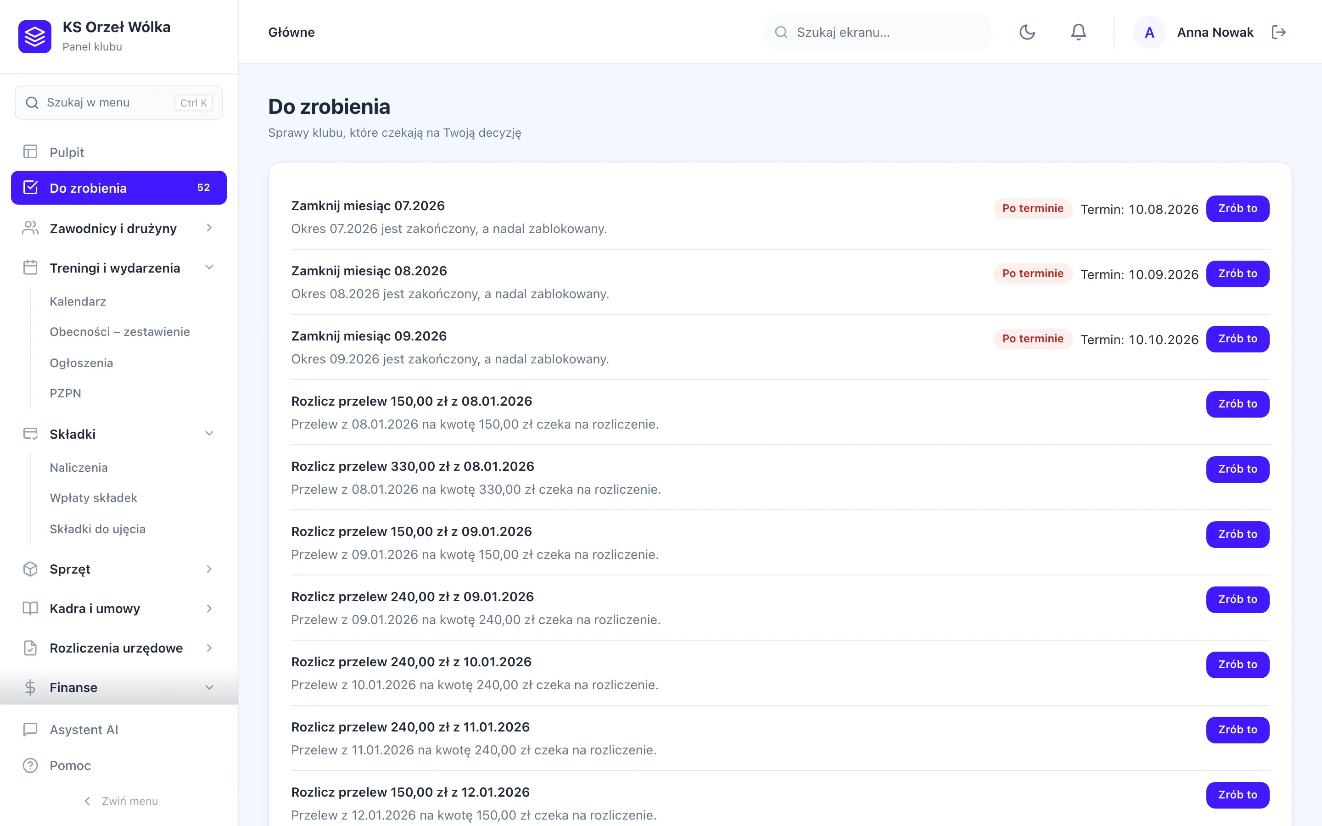
Task: Click the logout arrow icon
Action: click(x=1278, y=32)
